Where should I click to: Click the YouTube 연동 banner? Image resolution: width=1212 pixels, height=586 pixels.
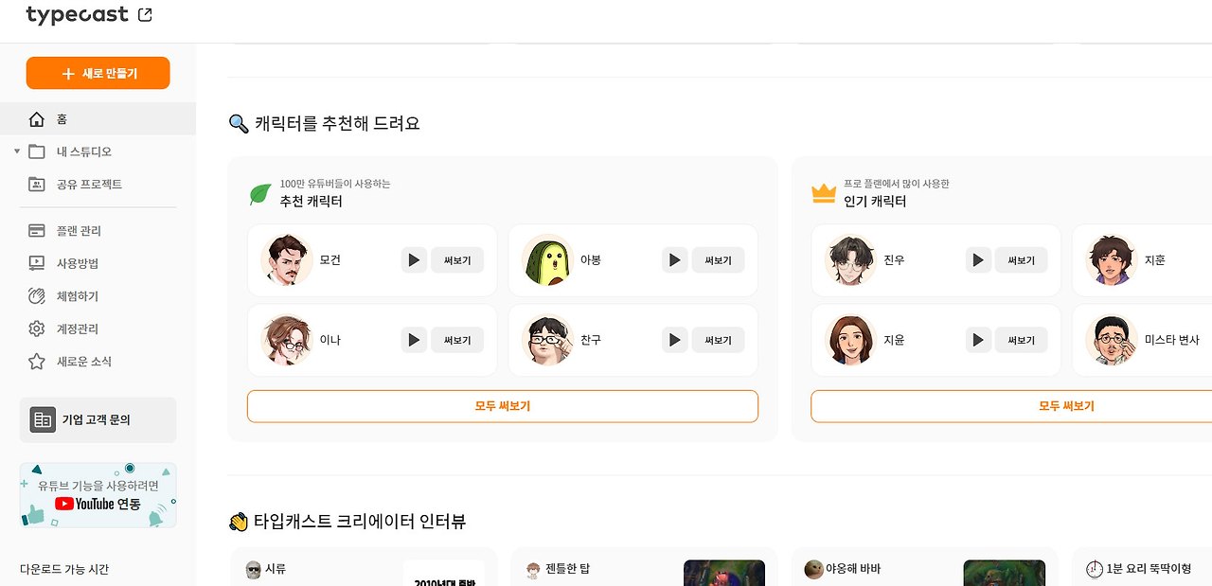coord(98,494)
